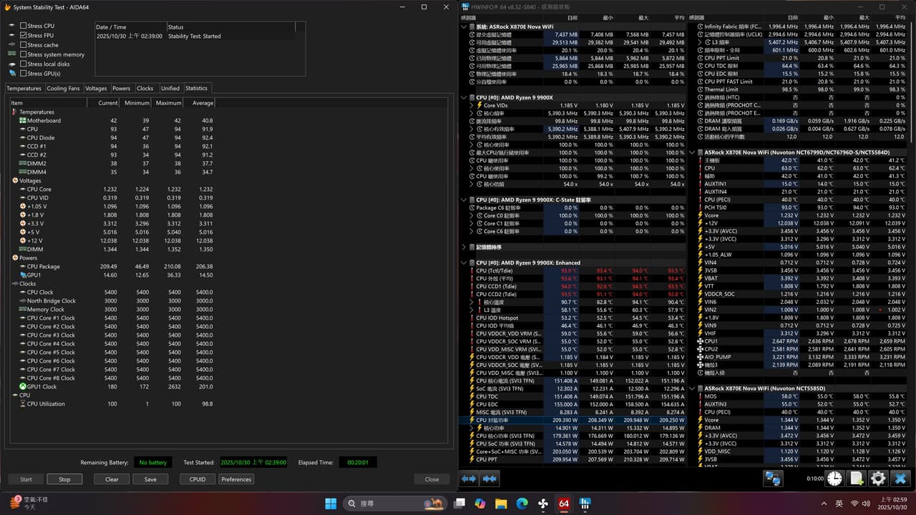Open HWiNFO remote network monitors icon
This screenshot has height=515, width=916.
point(773,479)
